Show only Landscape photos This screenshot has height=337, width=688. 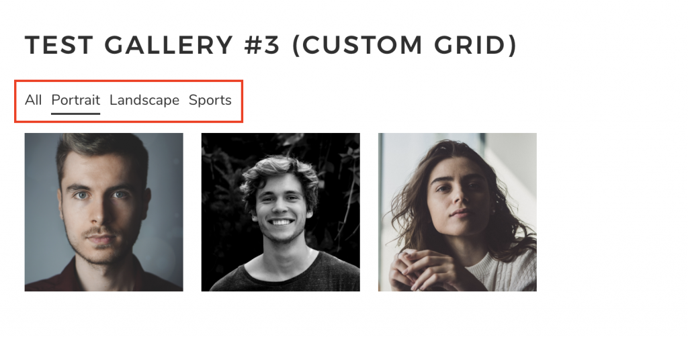coord(144,100)
